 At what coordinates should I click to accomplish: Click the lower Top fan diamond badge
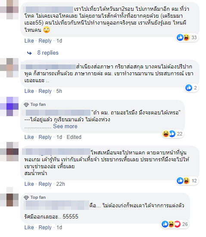point(26,197)
